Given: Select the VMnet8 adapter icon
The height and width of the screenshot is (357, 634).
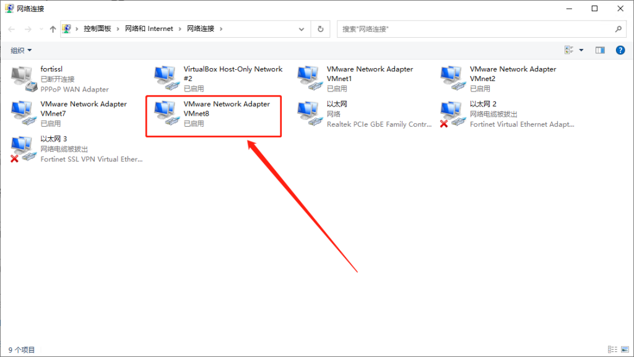Looking at the screenshot, I should pyautogui.click(x=167, y=113).
